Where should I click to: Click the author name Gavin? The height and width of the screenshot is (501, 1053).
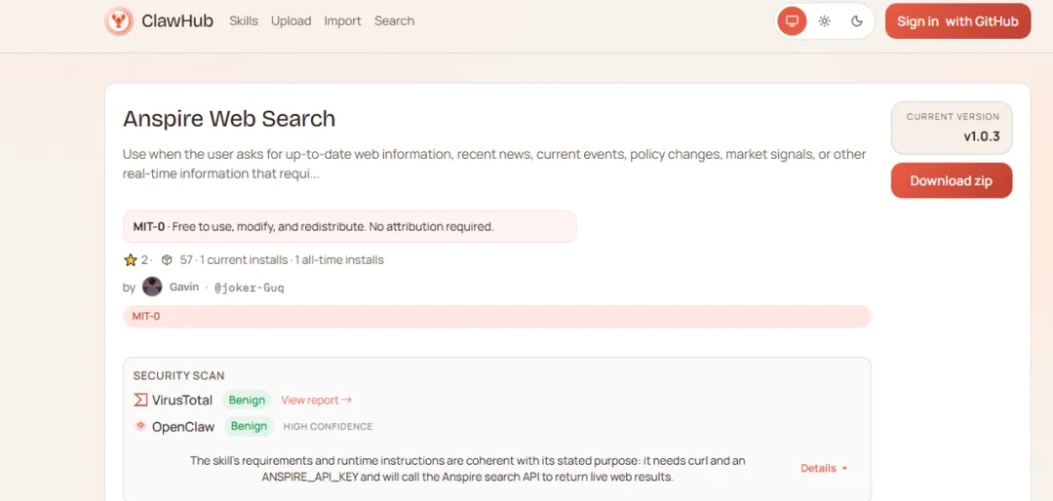click(x=184, y=287)
